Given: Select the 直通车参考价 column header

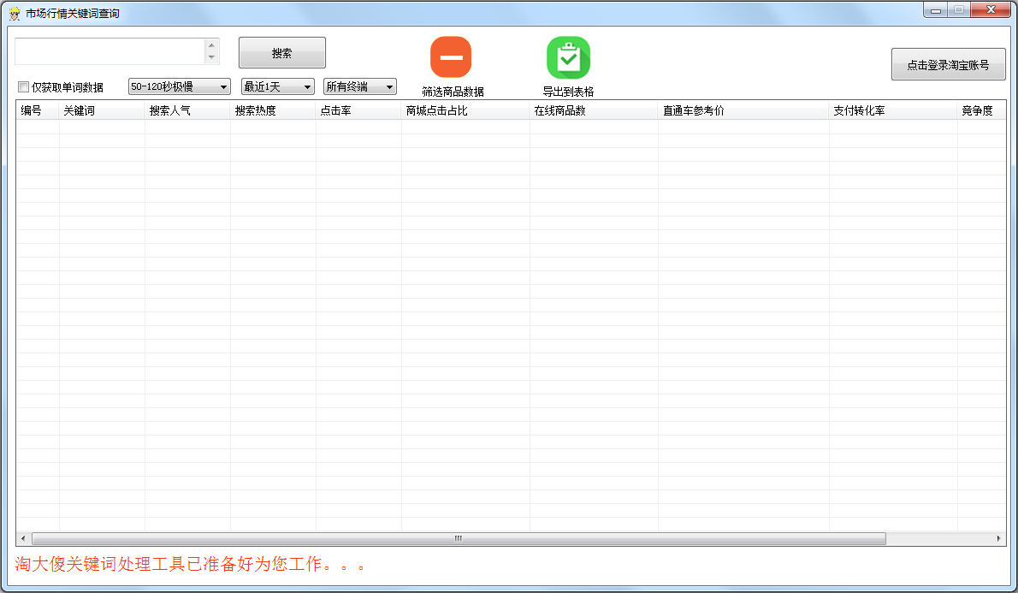Looking at the screenshot, I should pyautogui.click(x=743, y=110).
